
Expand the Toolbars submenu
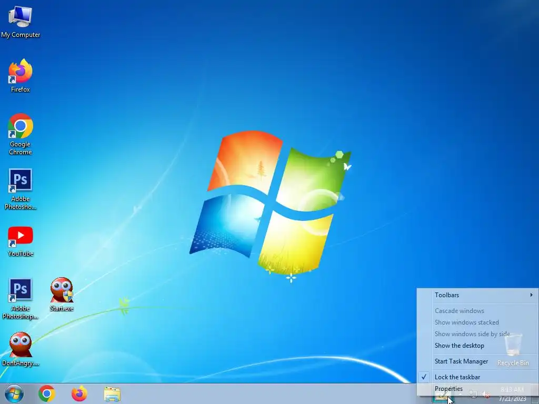[x=477, y=295]
